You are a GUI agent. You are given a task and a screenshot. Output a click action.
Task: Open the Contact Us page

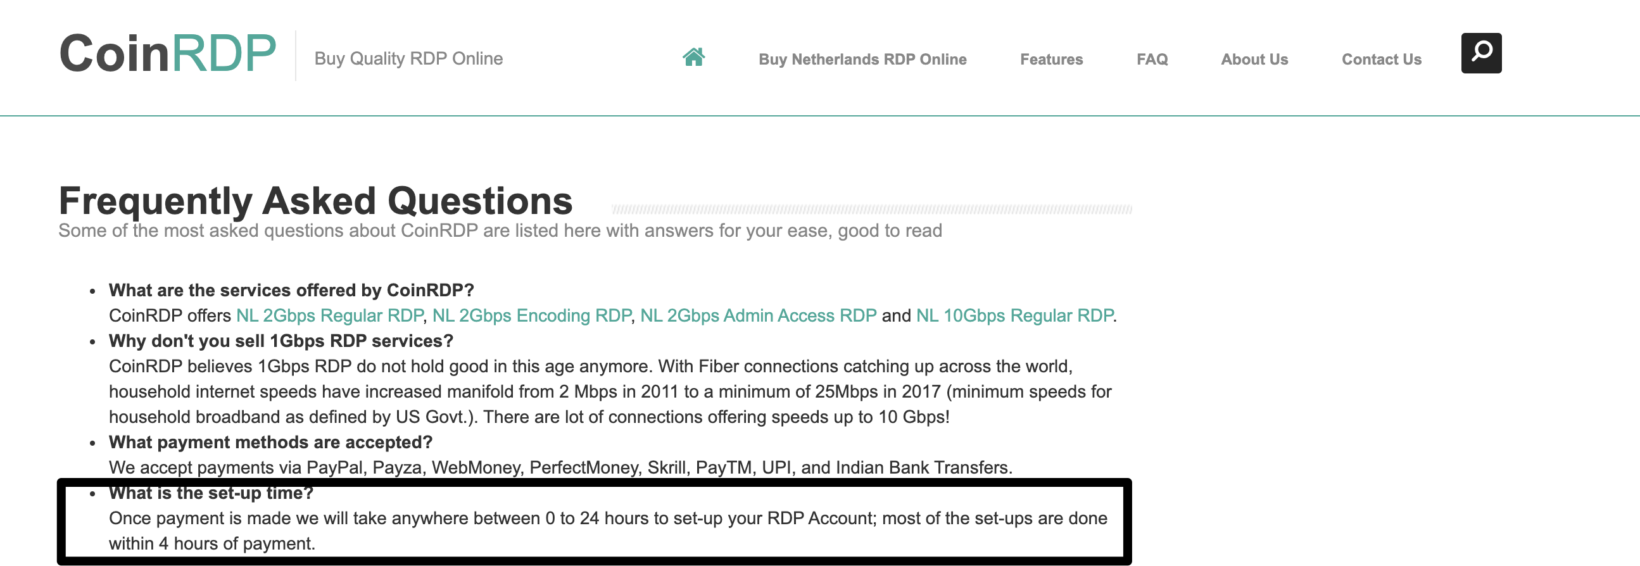(x=1381, y=60)
